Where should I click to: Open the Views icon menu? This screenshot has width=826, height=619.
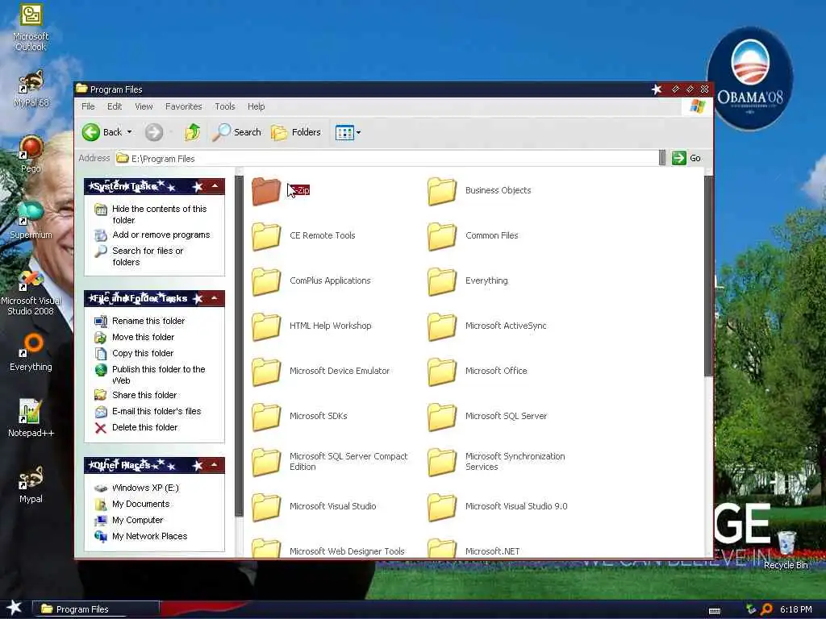(348, 132)
